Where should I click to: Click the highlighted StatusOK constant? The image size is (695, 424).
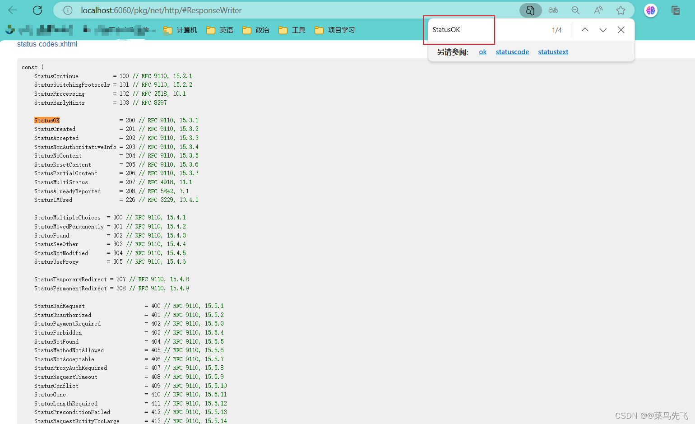(47, 120)
